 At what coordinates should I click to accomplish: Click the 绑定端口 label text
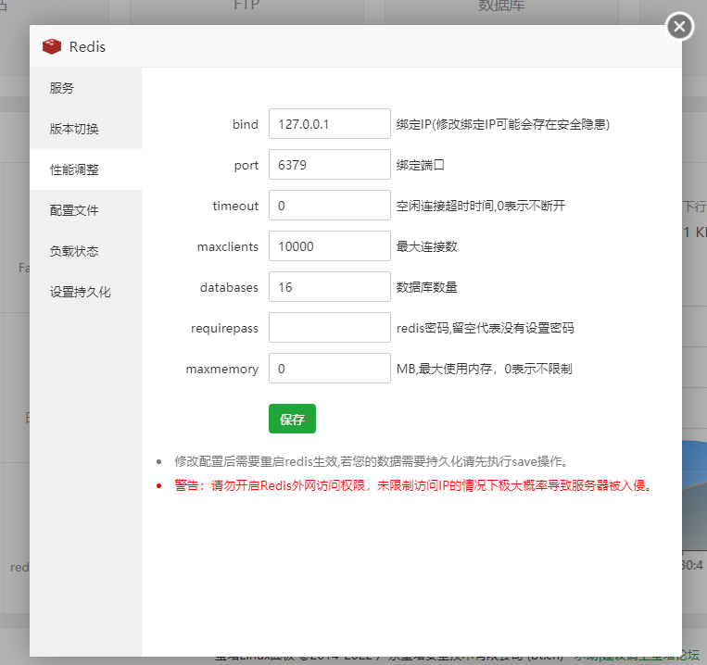(421, 165)
